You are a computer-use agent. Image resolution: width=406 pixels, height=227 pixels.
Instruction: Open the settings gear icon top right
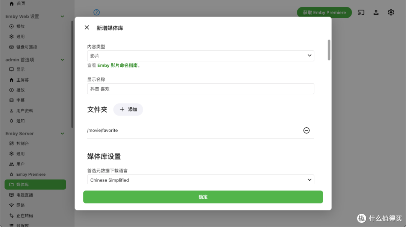click(x=391, y=12)
